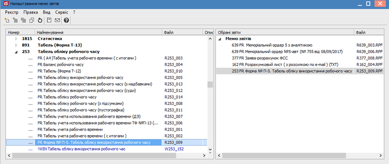Select FR Табель обліку використання робочого часу (суди)
Screen dimensions: 389x164
107,90
